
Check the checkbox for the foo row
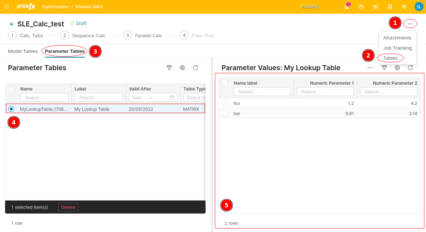click(x=225, y=103)
